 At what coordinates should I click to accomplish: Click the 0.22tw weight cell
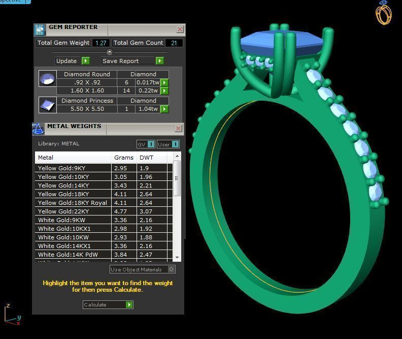(148, 90)
